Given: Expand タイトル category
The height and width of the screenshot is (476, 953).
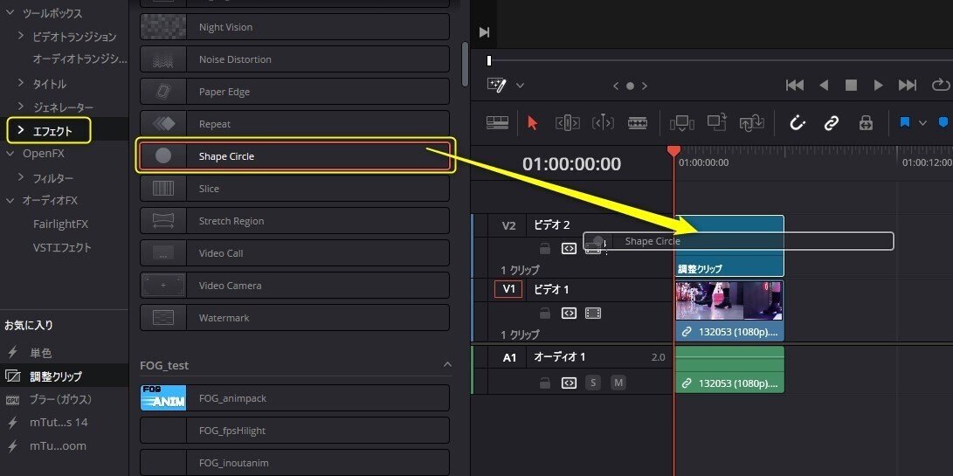Looking at the screenshot, I should (21, 83).
